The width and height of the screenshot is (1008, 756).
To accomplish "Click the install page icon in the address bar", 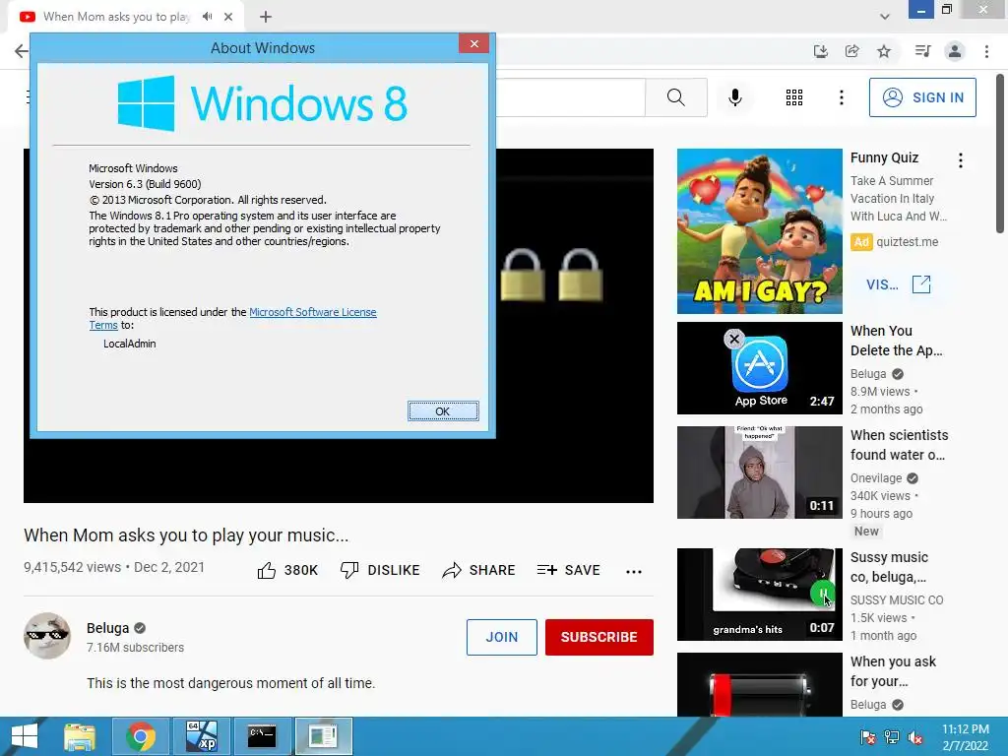I will tap(820, 51).
